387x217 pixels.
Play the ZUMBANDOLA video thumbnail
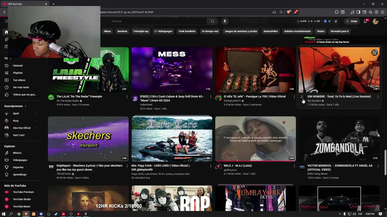pos(339,139)
